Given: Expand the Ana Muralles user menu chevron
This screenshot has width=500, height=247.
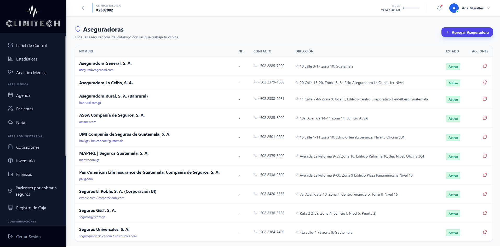Looking at the screenshot, I should 489,8.
